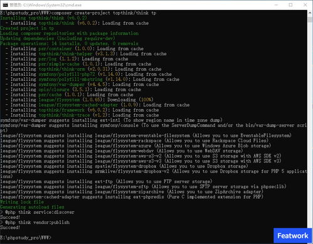Click the 'Generating autoload files' line
313x244 pixels.
click(x=32, y=207)
